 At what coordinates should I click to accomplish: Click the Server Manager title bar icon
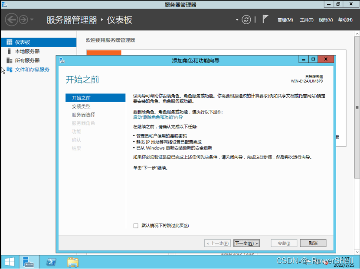(x=4, y=4)
